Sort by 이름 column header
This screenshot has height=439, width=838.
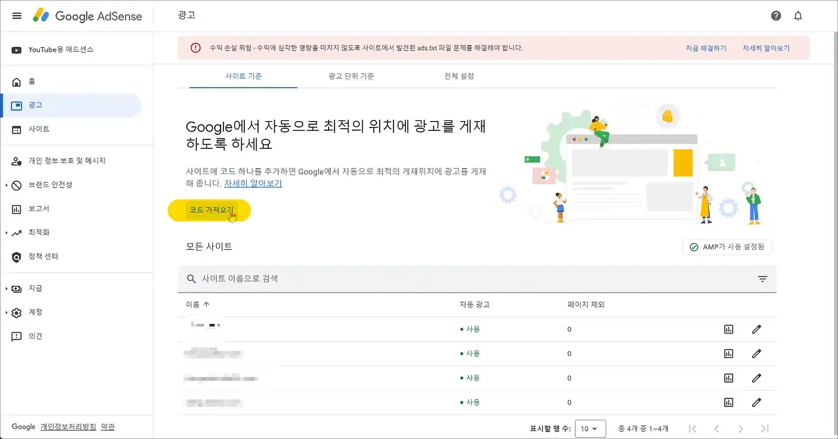(198, 304)
